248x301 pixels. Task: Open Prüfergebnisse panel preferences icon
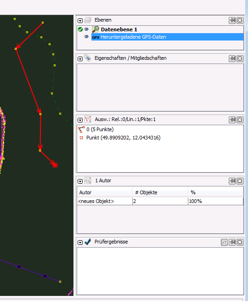[x=224, y=242]
